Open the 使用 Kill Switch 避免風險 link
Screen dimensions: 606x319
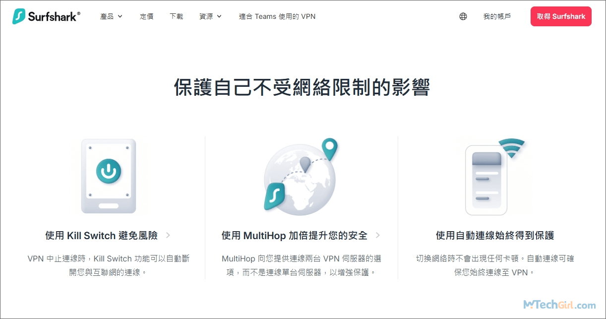(x=102, y=236)
